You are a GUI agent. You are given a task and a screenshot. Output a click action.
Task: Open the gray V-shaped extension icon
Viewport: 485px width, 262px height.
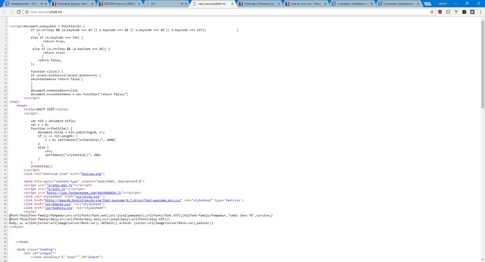click(456, 12)
